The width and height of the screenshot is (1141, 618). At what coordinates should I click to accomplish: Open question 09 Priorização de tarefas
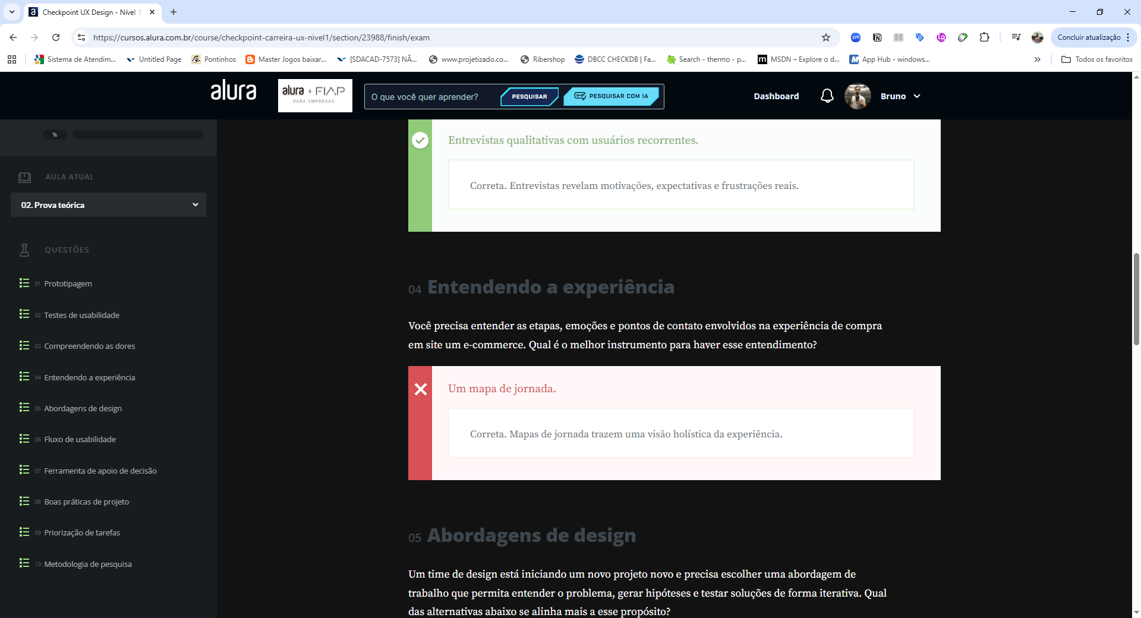coord(82,533)
